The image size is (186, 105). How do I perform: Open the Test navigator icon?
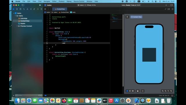pos(31,9)
